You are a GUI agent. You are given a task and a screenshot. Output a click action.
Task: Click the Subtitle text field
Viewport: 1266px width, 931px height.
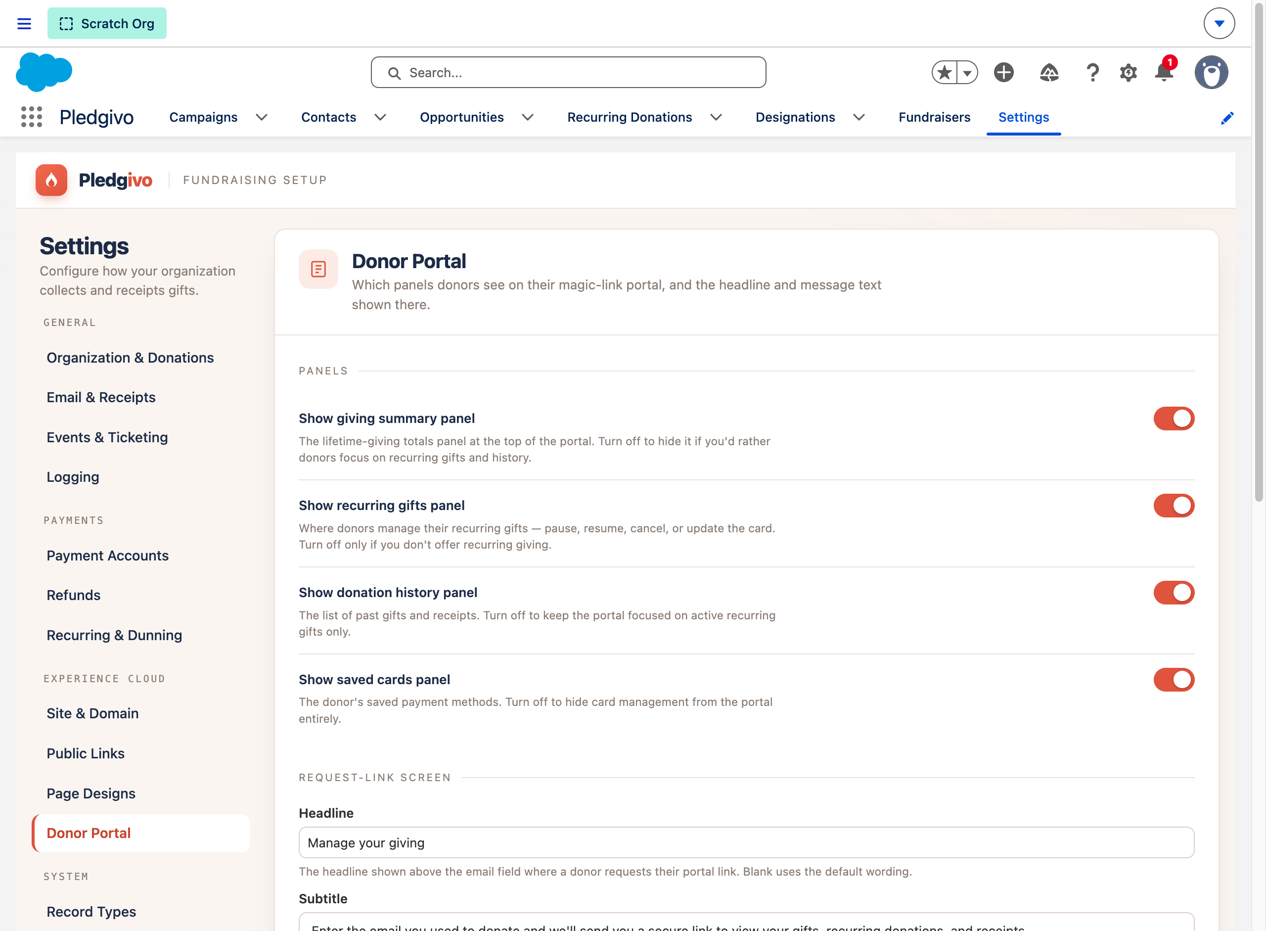pyautogui.click(x=746, y=923)
